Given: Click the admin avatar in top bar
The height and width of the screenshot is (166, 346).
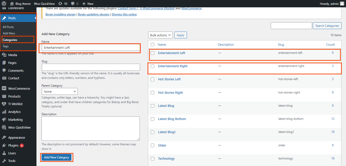Looking at the screenshot, I should click(x=342, y=4).
